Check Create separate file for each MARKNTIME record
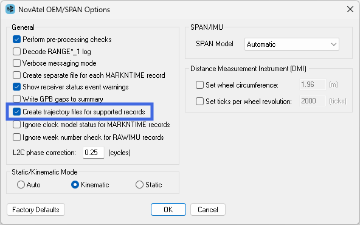This screenshot has height=225, width=360. (17, 75)
